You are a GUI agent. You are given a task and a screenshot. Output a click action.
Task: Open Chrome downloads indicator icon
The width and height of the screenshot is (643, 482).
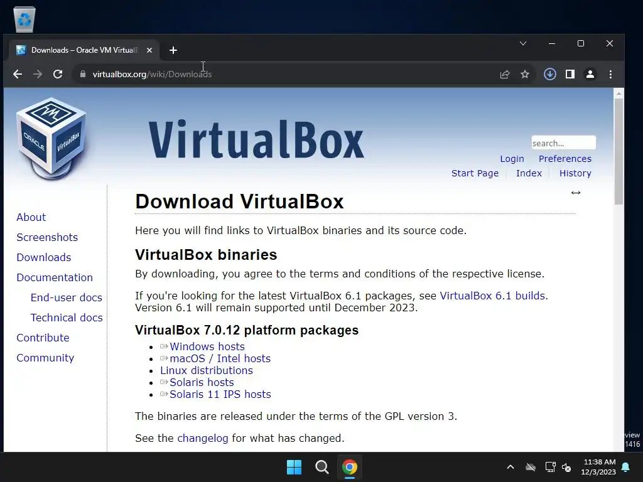point(550,74)
